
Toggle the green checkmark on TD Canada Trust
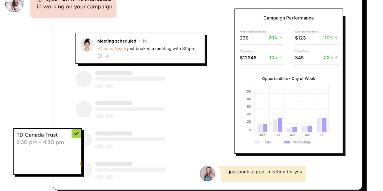pyautogui.click(x=76, y=133)
